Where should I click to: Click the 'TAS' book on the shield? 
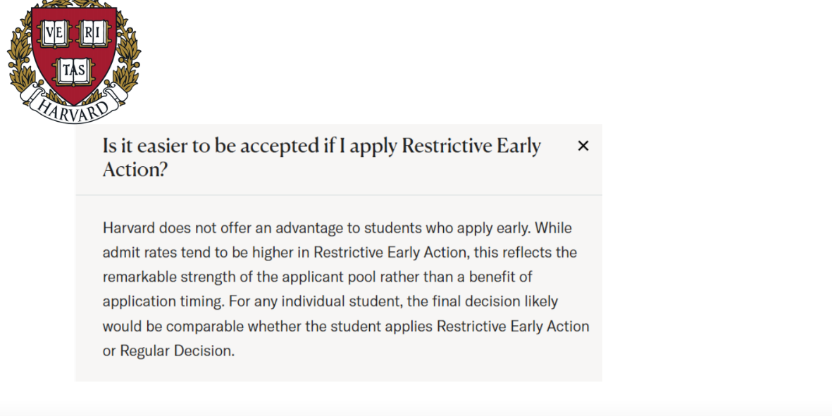pyautogui.click(x=74, y=71)
